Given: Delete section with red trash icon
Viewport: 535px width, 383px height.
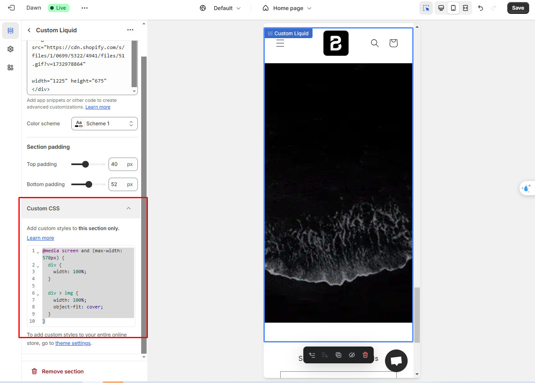Looking at the screenshot, I should [x=365, y=355].
